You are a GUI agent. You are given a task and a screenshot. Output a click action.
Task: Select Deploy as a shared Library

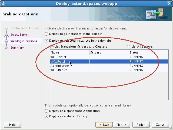click(46, 116)
